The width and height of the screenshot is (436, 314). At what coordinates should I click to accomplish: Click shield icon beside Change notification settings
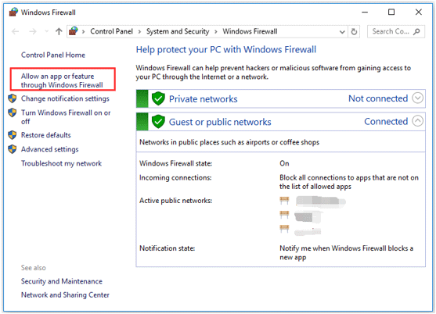point(13,98)
